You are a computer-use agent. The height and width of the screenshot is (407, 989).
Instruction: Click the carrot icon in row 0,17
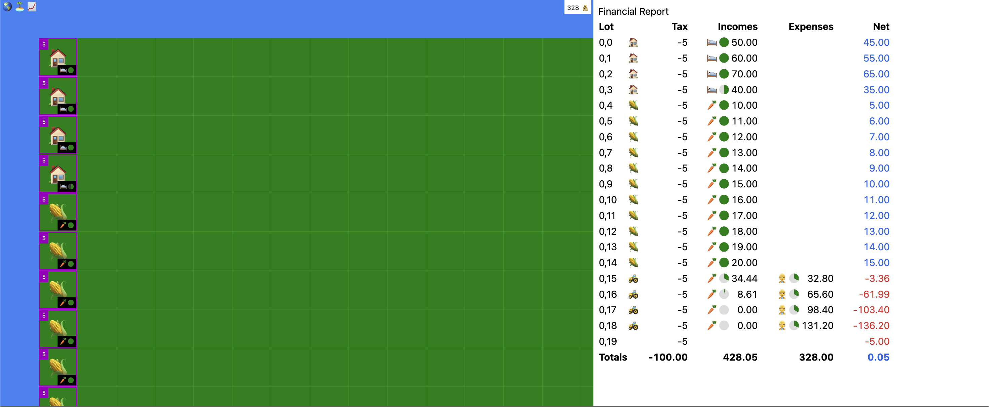coord(711,310)
